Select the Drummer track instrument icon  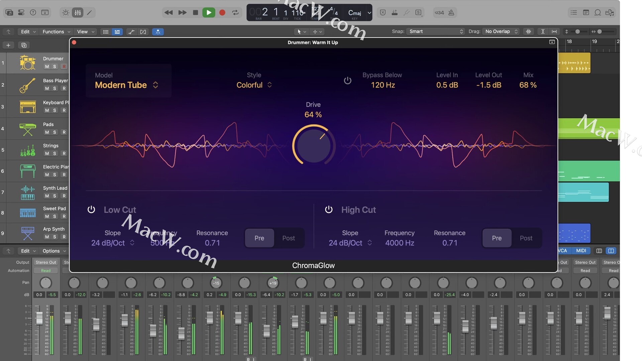[x=27, y=63]
